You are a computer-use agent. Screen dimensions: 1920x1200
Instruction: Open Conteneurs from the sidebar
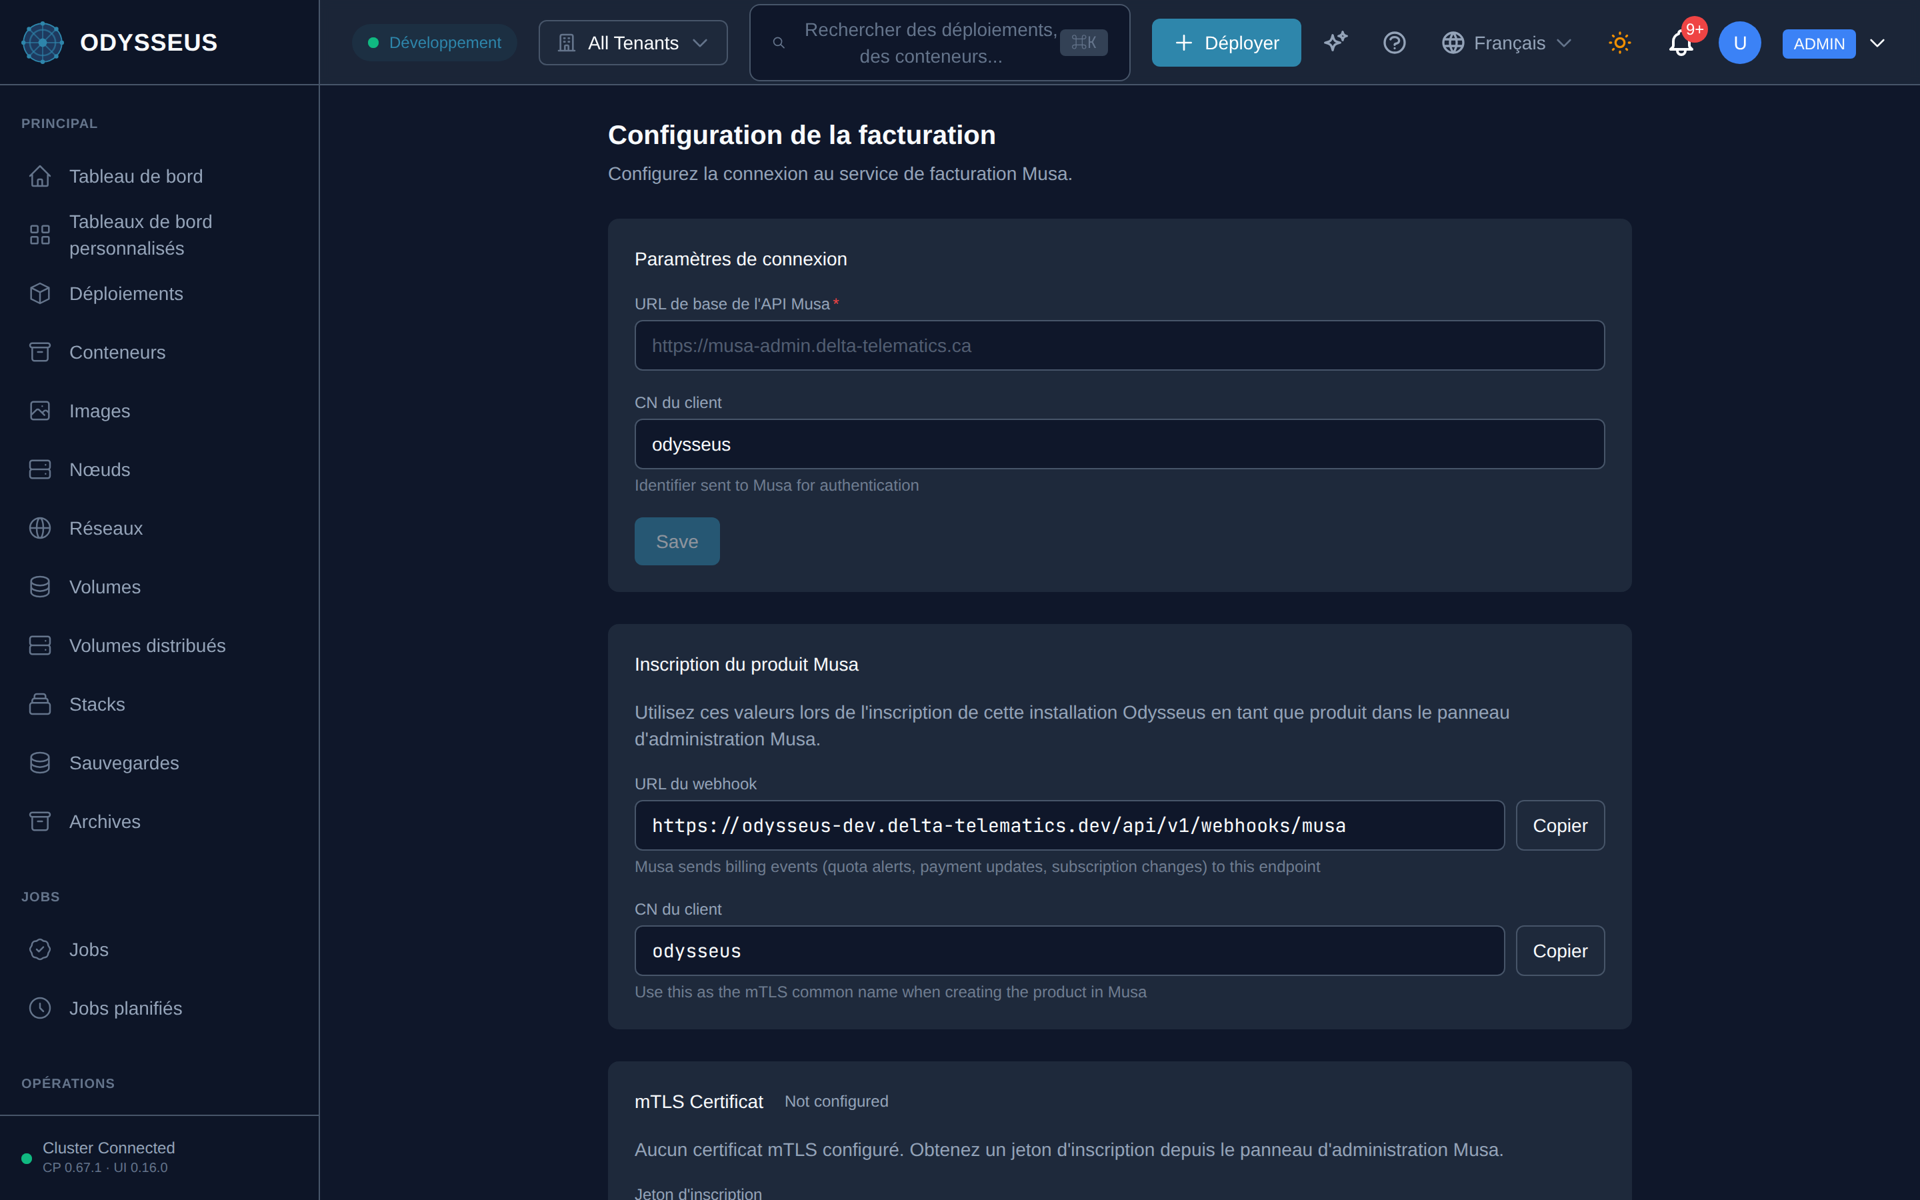(x=117, y=353)
